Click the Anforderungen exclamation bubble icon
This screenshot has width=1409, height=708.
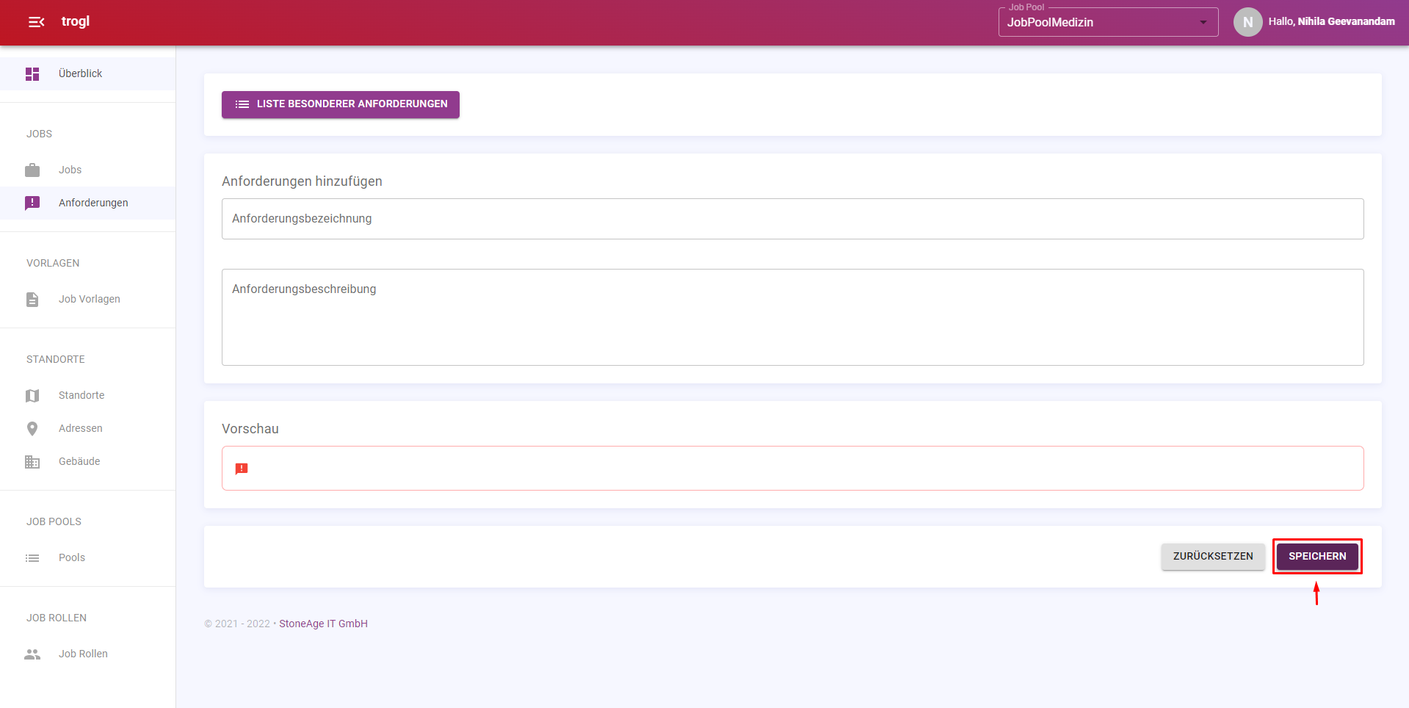coord(32,203)
